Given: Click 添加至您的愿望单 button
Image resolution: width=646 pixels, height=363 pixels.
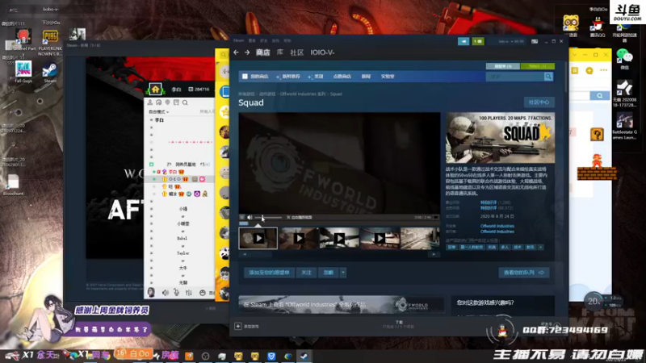Looking at the screenshot, I should click(x=269, y=273).
